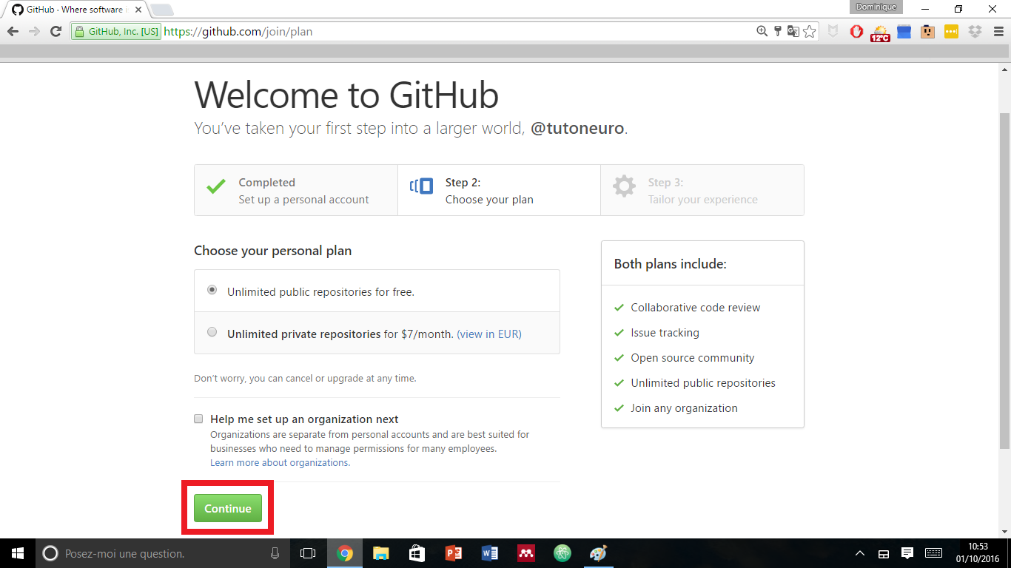
Task: Click the Dominique profile button
Action: (x=876, y=7)
